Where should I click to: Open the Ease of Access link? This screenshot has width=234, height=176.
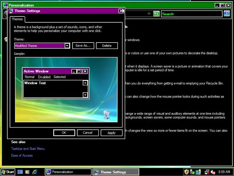[22, 155]
